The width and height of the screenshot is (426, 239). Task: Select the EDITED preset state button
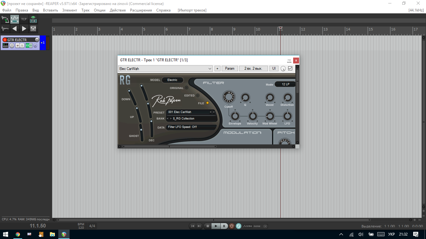pyautogui.click(x=198, y=95)
